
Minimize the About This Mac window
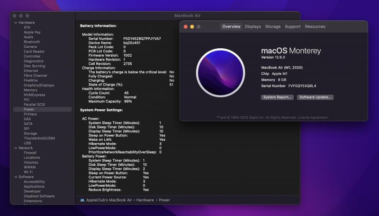[192, 27]
